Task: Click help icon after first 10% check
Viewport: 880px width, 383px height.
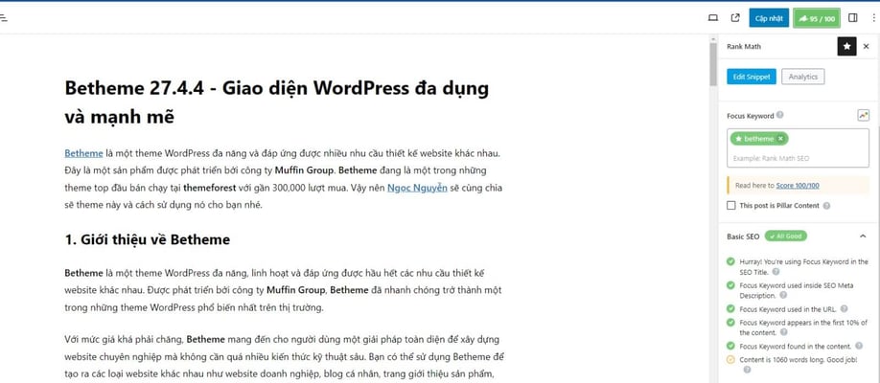Action: [x=783, y=332]
